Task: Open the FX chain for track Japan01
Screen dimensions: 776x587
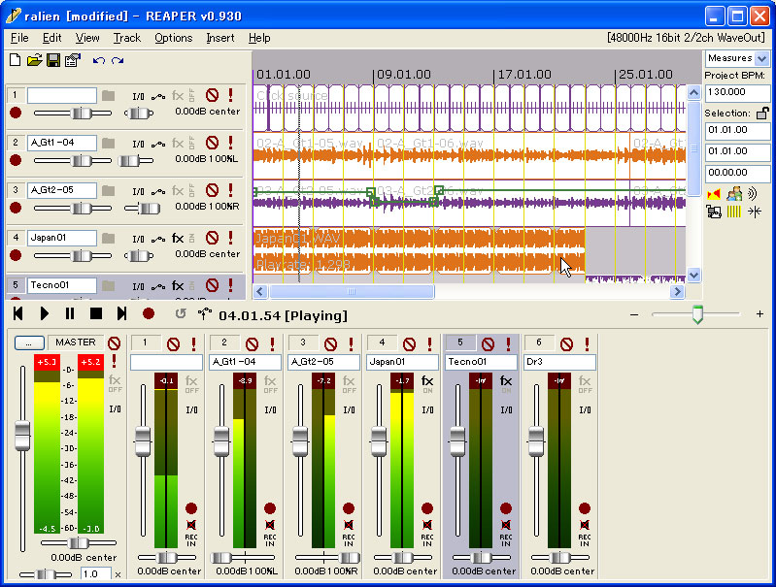Action: (x=178, y=238)
